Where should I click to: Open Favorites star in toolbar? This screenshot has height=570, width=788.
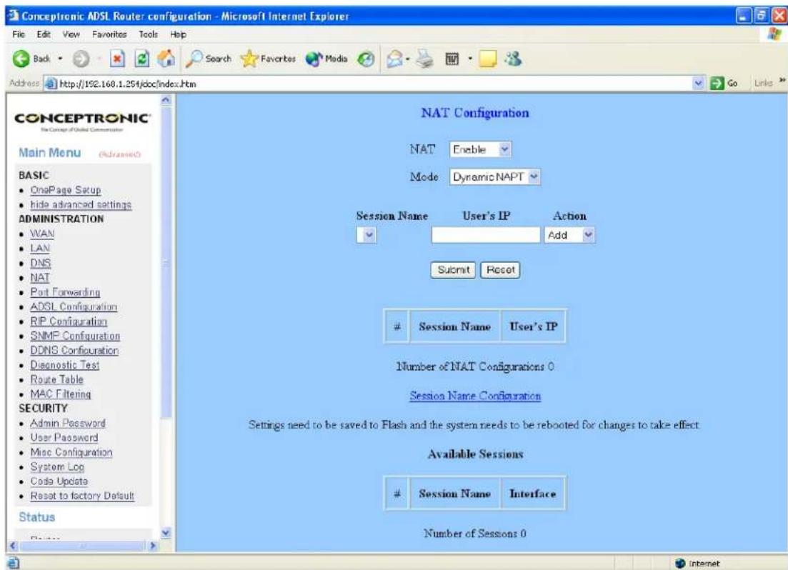pyautogui.click(x=269, y=59)
